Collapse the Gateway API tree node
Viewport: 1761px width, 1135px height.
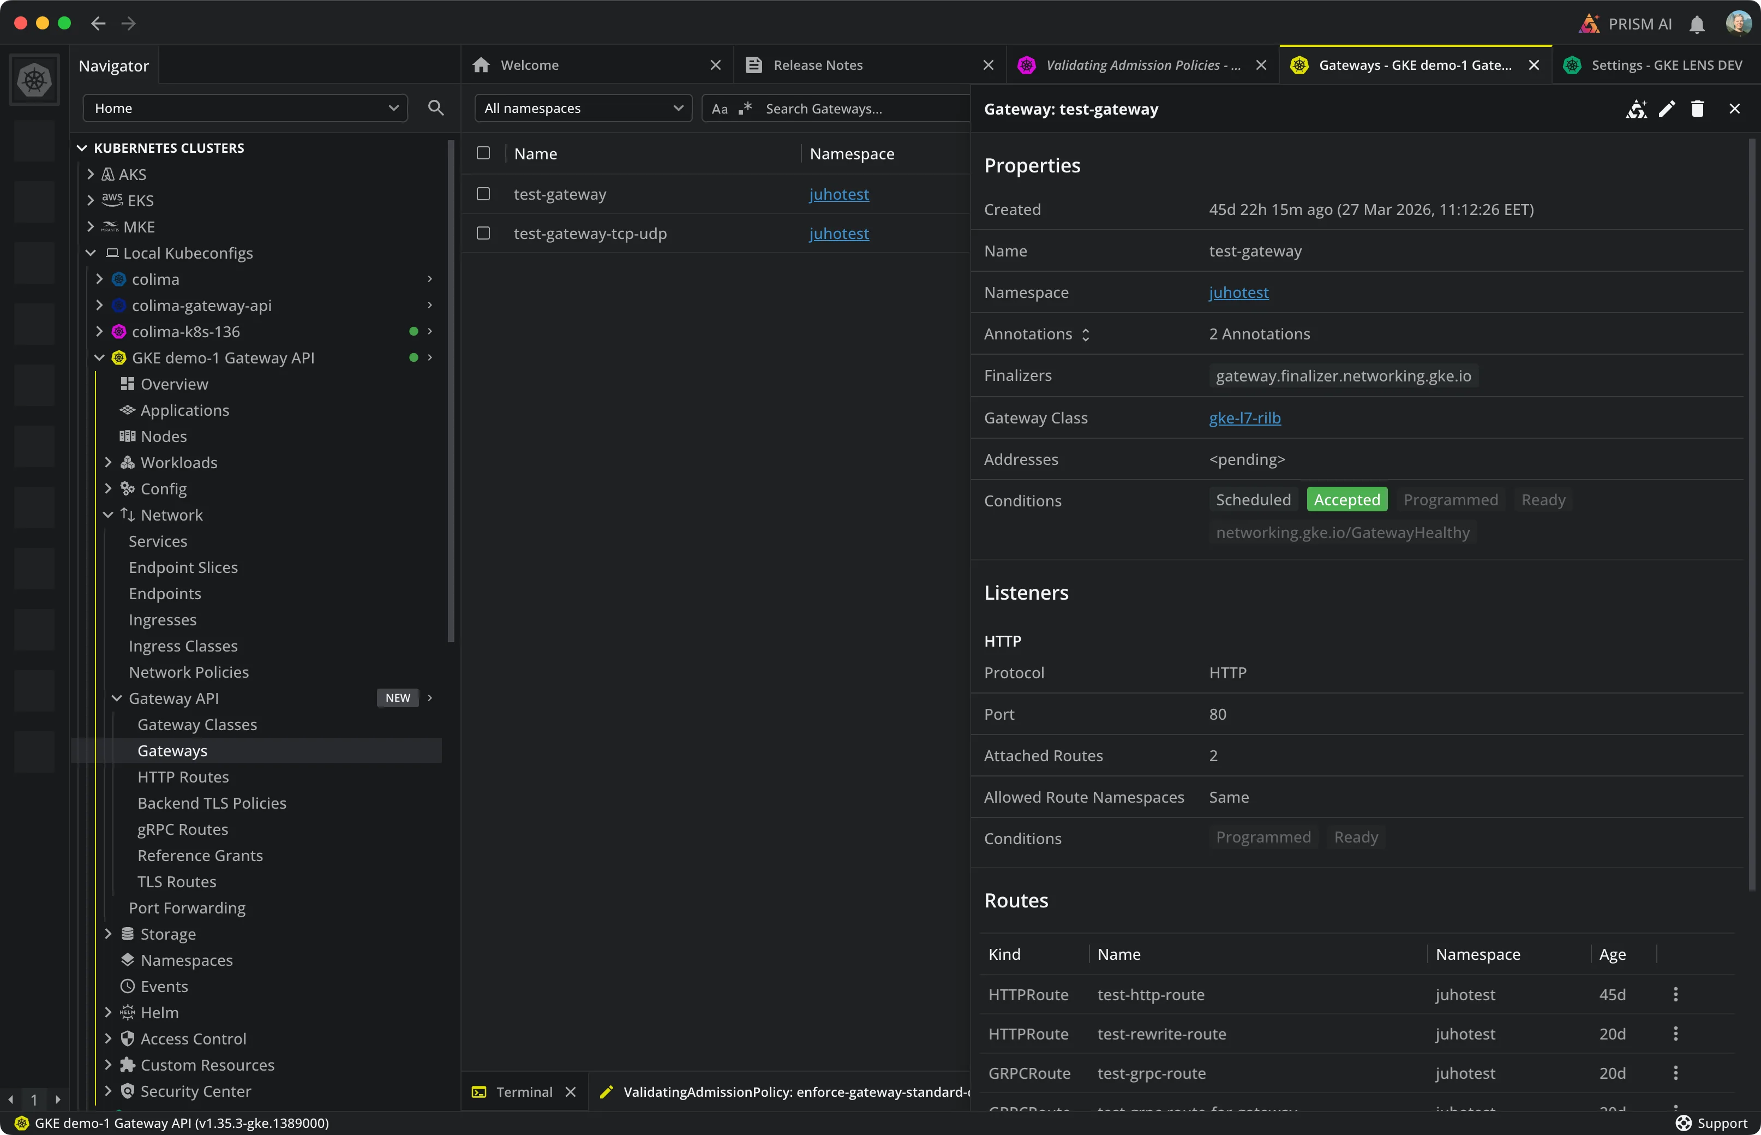(117, 698)
